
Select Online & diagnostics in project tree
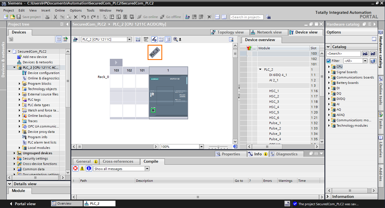(43, 78)
